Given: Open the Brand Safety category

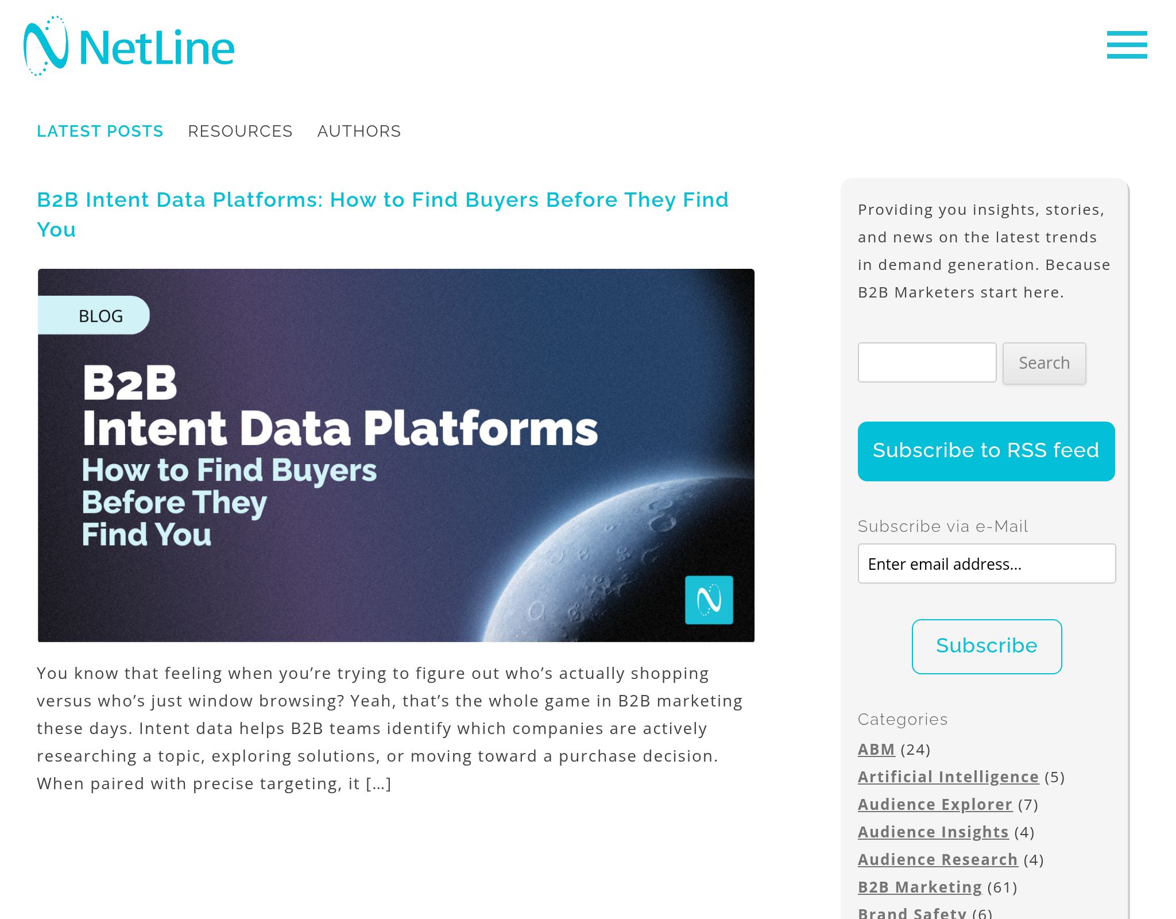Looking at the screenshot, I should pyautogui.click(x=912, y=912).
